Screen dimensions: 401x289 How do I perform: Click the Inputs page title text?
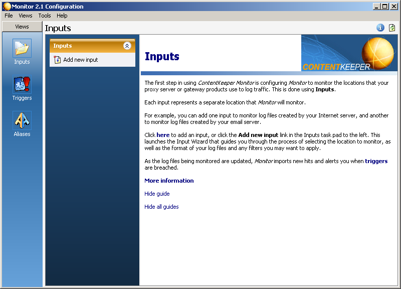click(58, 28)
